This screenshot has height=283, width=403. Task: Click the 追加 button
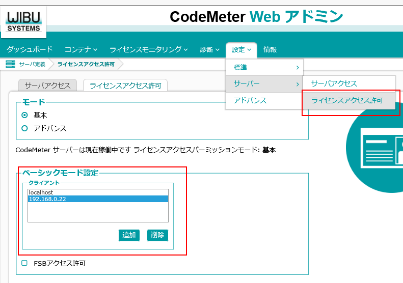(x=129, y=235)
